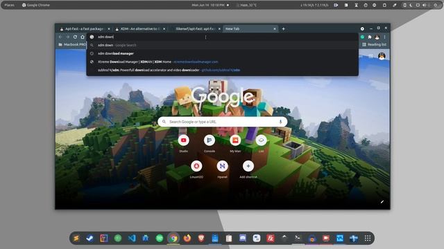The image size is (444, 249).
Task: Open the Google account penguin avatar
Action: 382,56
